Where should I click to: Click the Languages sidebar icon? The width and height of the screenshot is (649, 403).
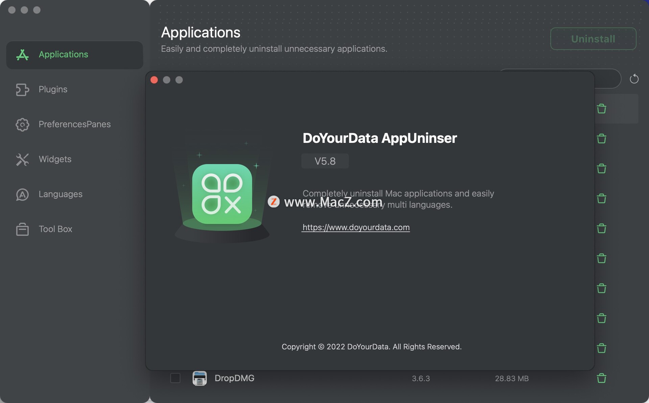[x=22, y=194]
